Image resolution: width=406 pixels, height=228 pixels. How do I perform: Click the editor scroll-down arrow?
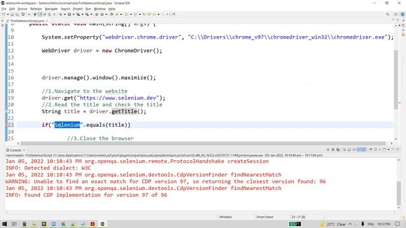[x=396, y=139]
